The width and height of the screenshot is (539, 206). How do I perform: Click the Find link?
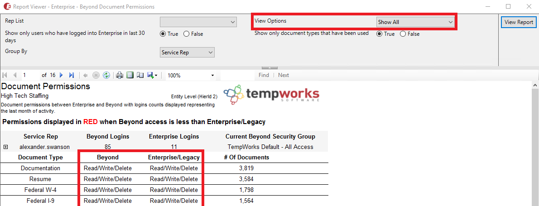[x=264, y=75]
